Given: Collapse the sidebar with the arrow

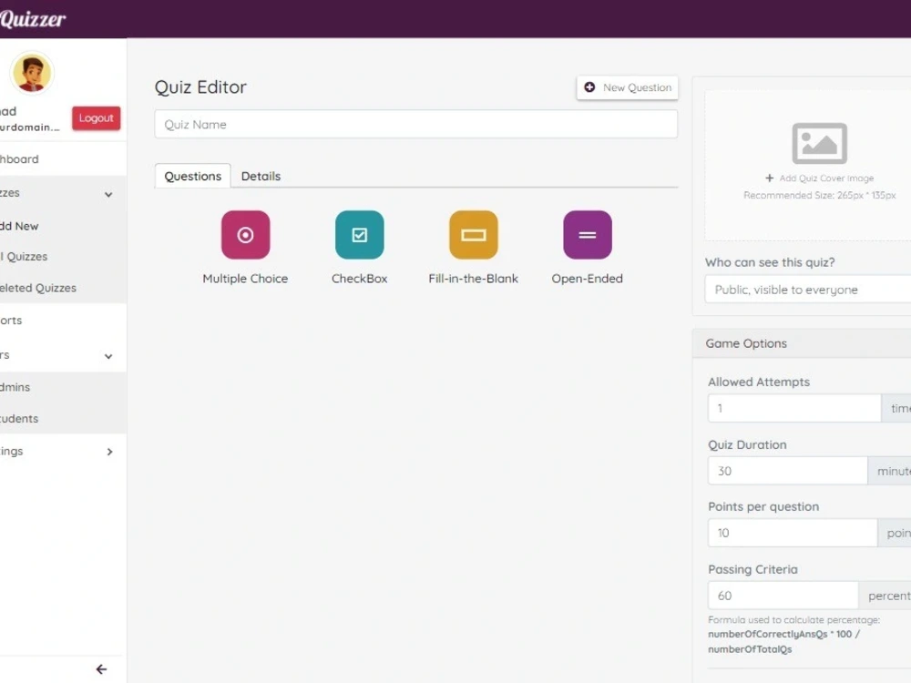Looking at the screenshot, I should [x=101, y=669].
